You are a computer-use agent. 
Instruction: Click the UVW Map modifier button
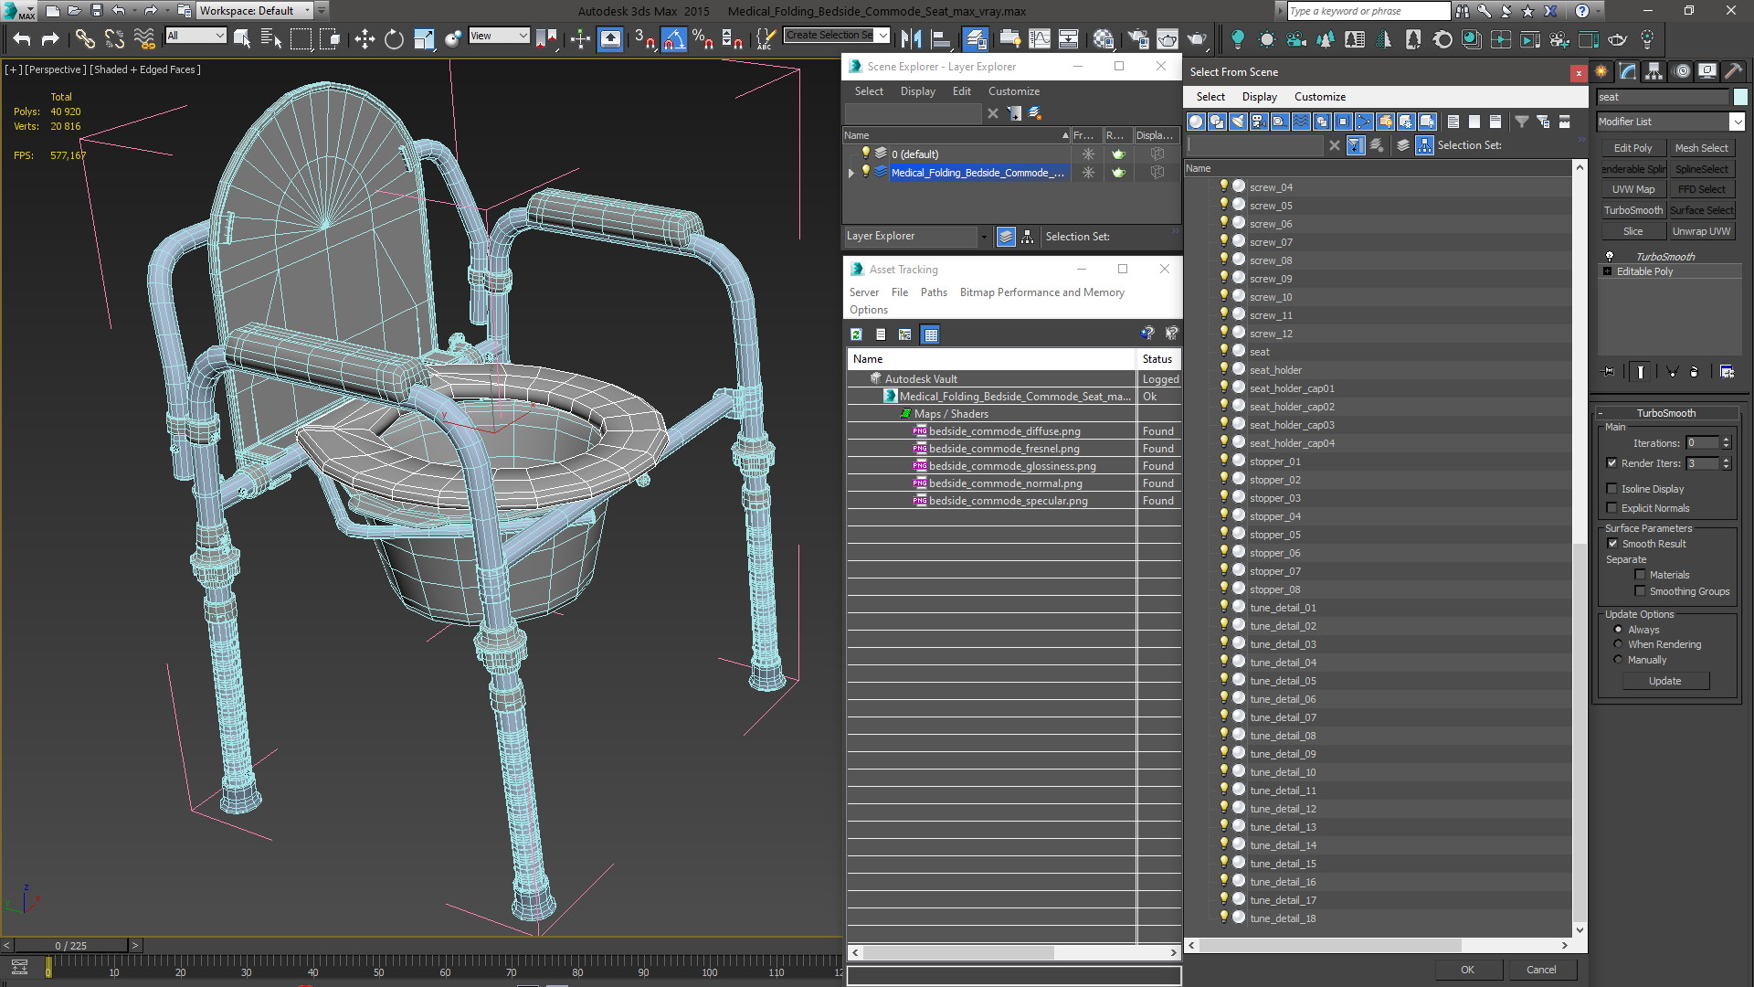coord(1632,189)
